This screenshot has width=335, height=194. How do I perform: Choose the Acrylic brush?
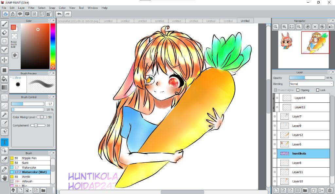pyautogui.click(x=30, y=177)
